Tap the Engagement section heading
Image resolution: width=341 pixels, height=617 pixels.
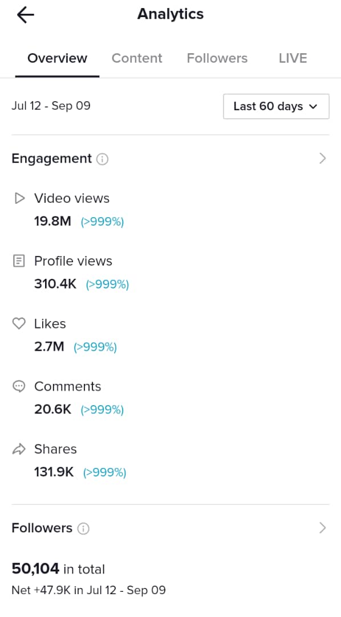51,159
